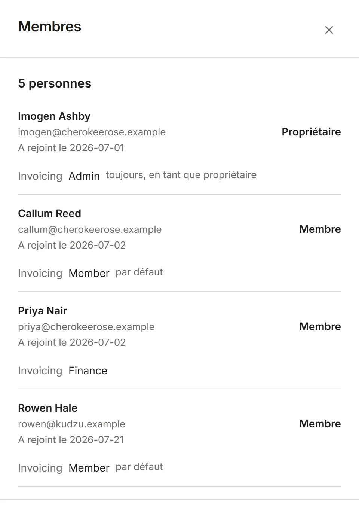Open Priya Nair's Membre role

point(320,326)
